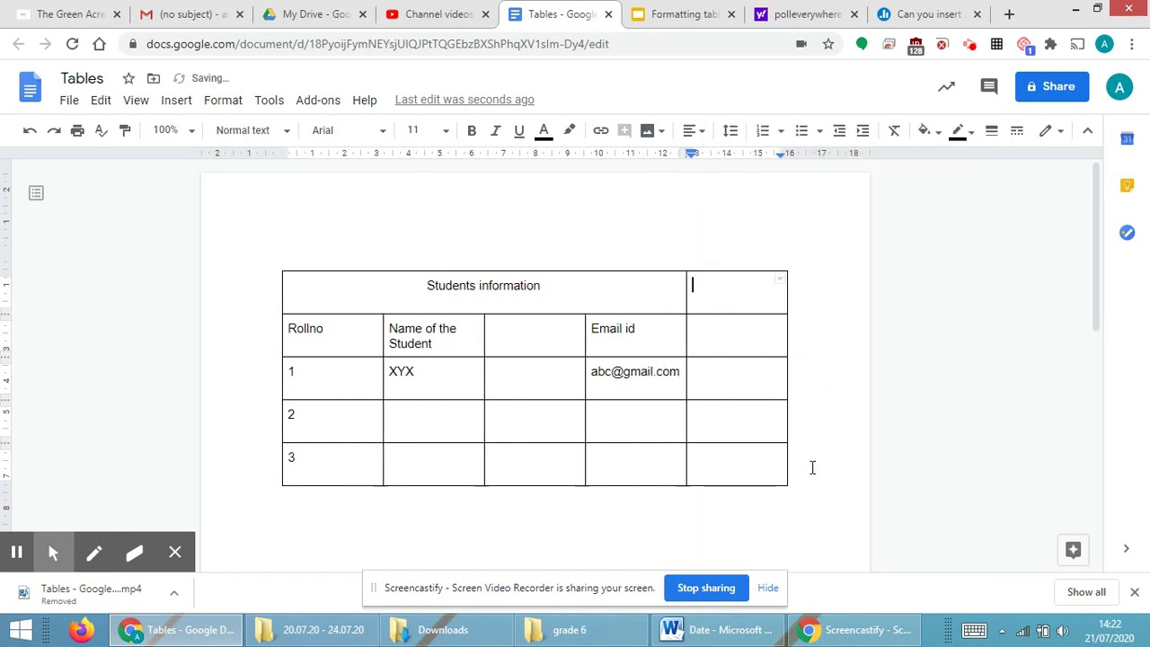This screenshot has width=1150, height=647.
Task: Undo the last edit
Action: click(x=30, y=131)
